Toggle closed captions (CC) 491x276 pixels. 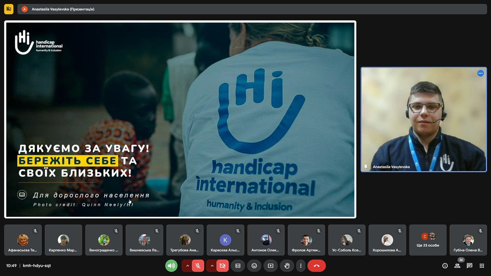(x=238, y=266)
